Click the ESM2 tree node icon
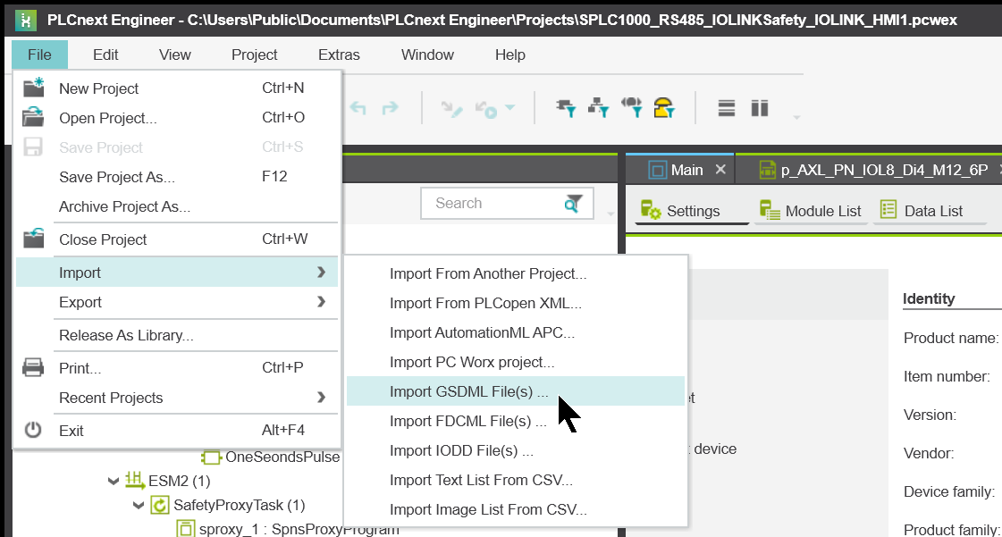Screen dimensions: 1002x537 click(x=135, y=480)
